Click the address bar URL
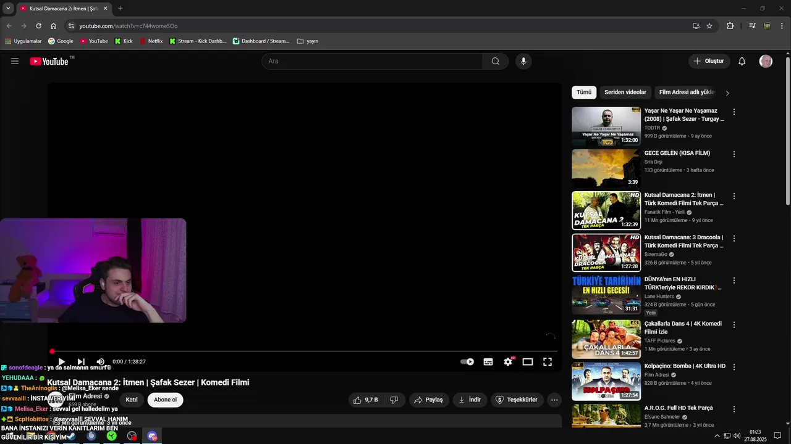The height and width of the screenshot is (444, 791). (x=129, y=26)
